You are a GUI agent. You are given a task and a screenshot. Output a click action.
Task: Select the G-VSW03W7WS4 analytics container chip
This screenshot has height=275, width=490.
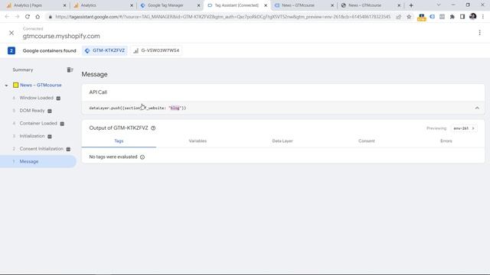156,50
